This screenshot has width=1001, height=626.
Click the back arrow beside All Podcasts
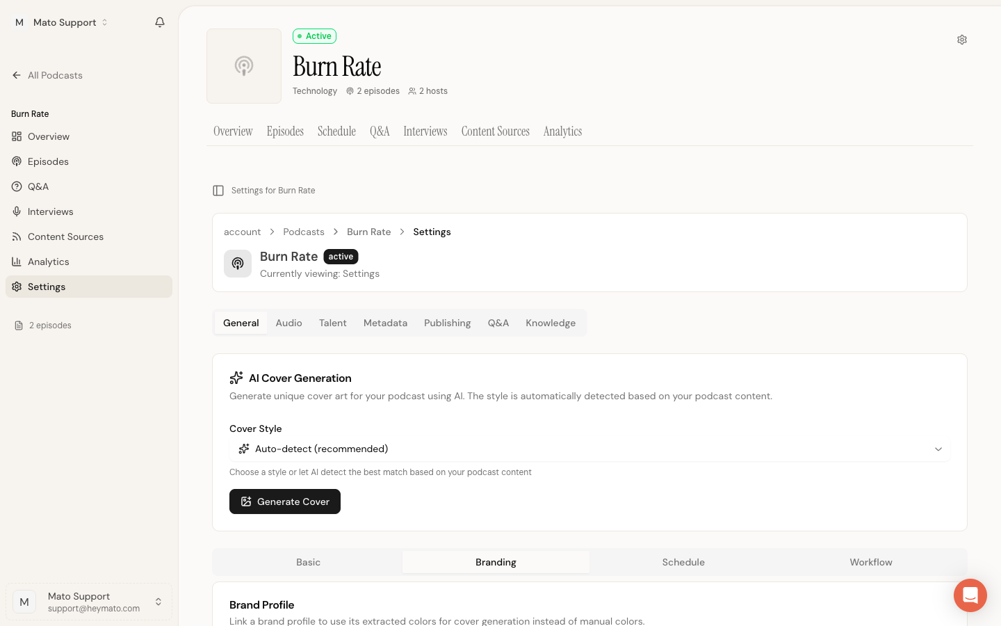click(x=17, y=75)
